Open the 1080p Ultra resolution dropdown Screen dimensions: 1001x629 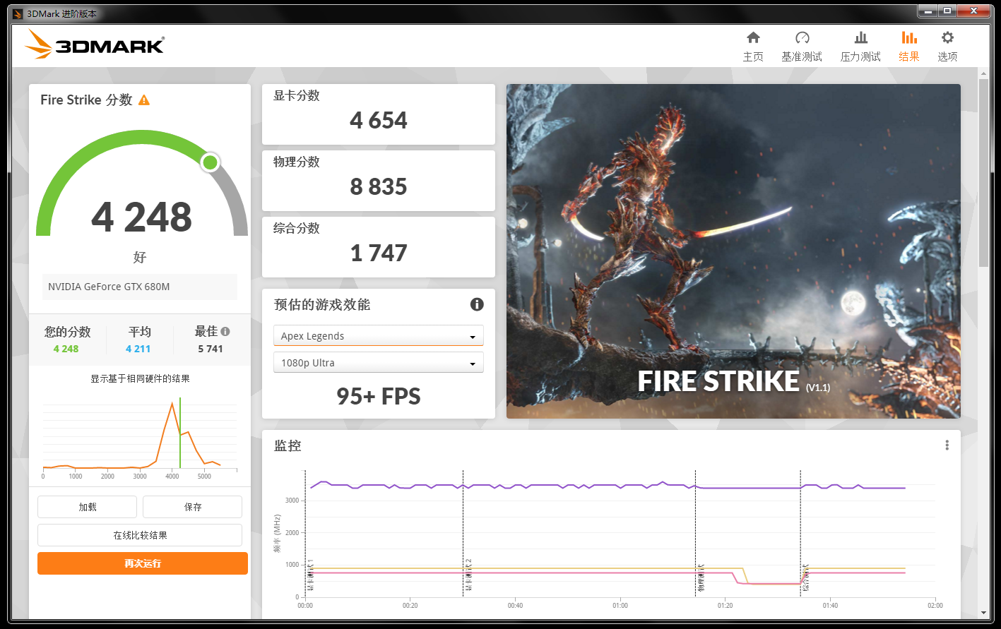(378, 363)
